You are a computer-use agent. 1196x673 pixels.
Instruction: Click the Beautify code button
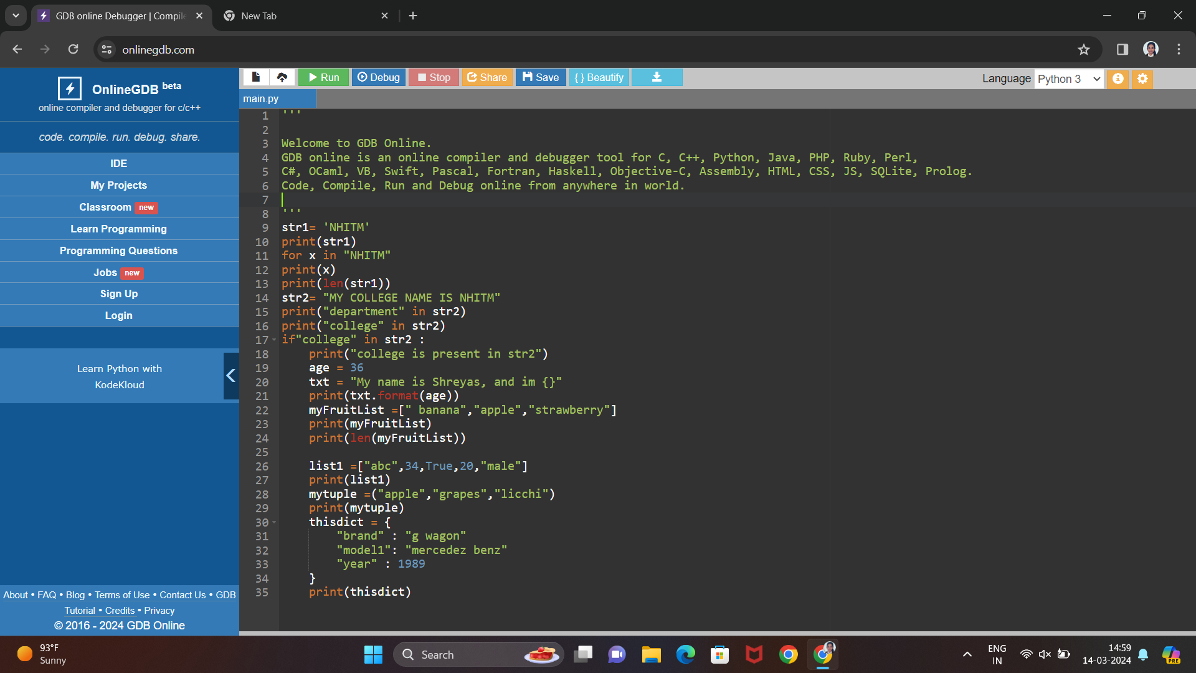(x=600, y=77)
